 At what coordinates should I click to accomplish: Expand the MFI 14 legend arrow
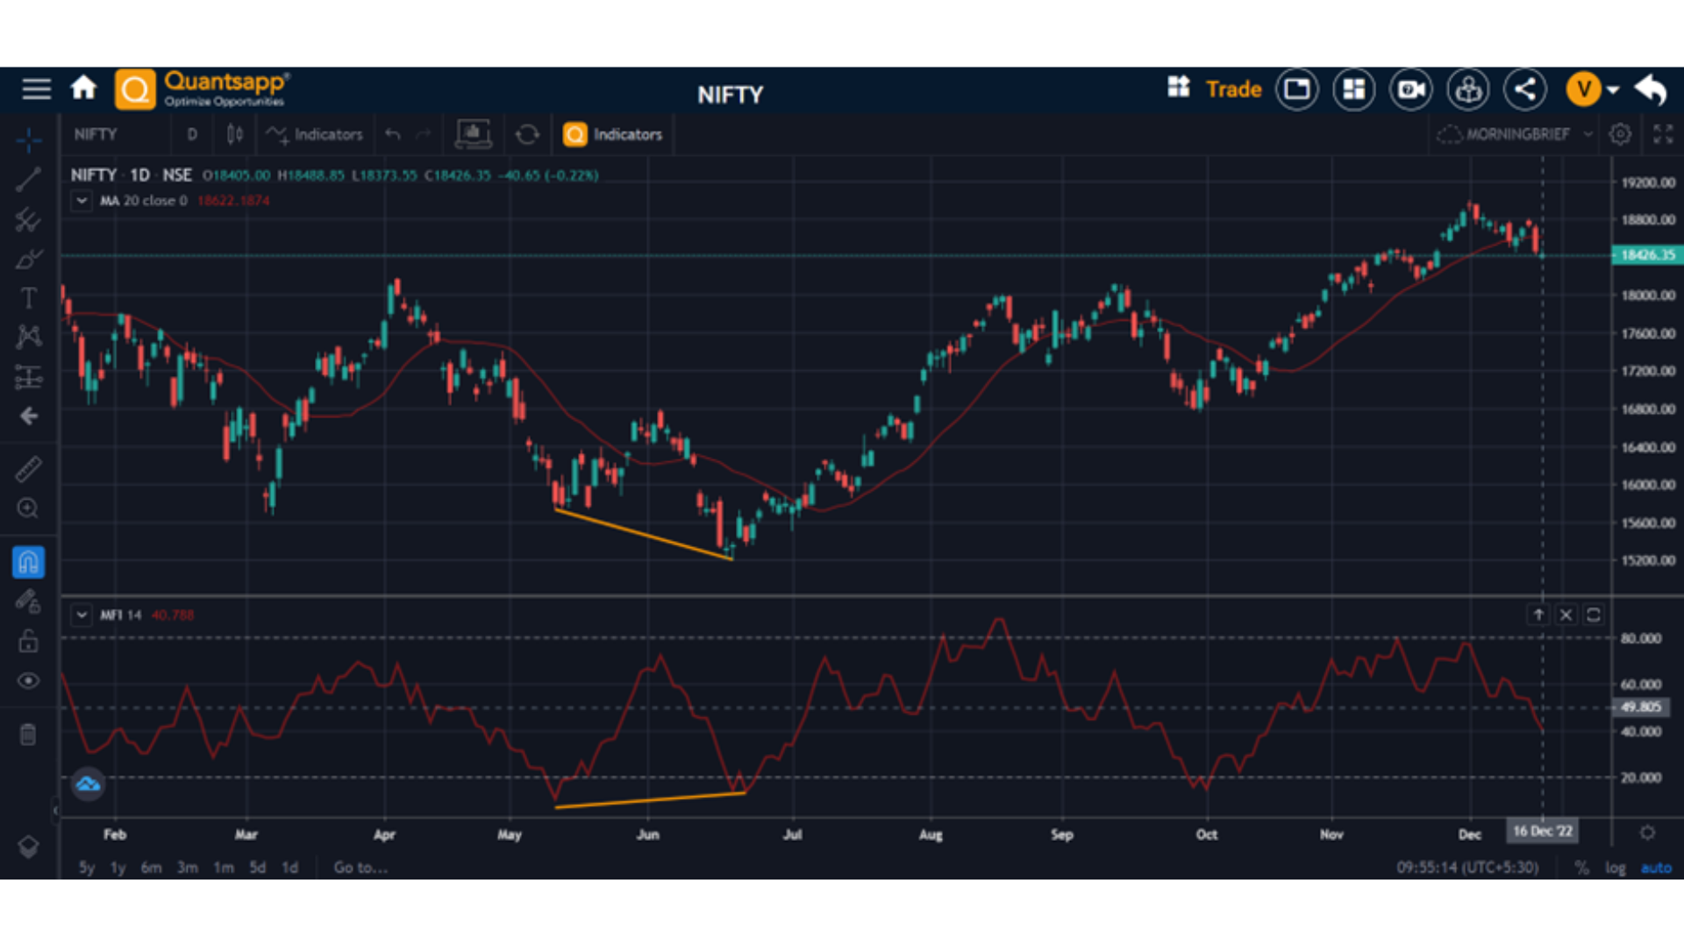tap(82, 615)
